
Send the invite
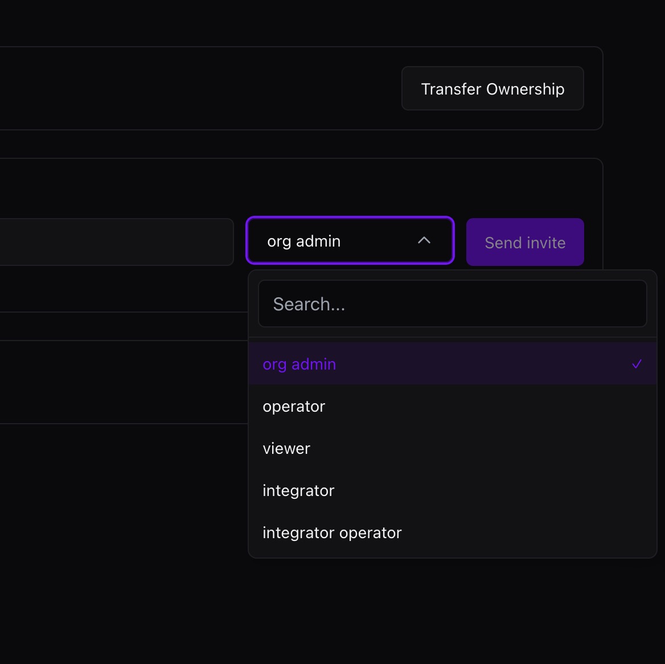pyautogui.click(x=525, y=242)
